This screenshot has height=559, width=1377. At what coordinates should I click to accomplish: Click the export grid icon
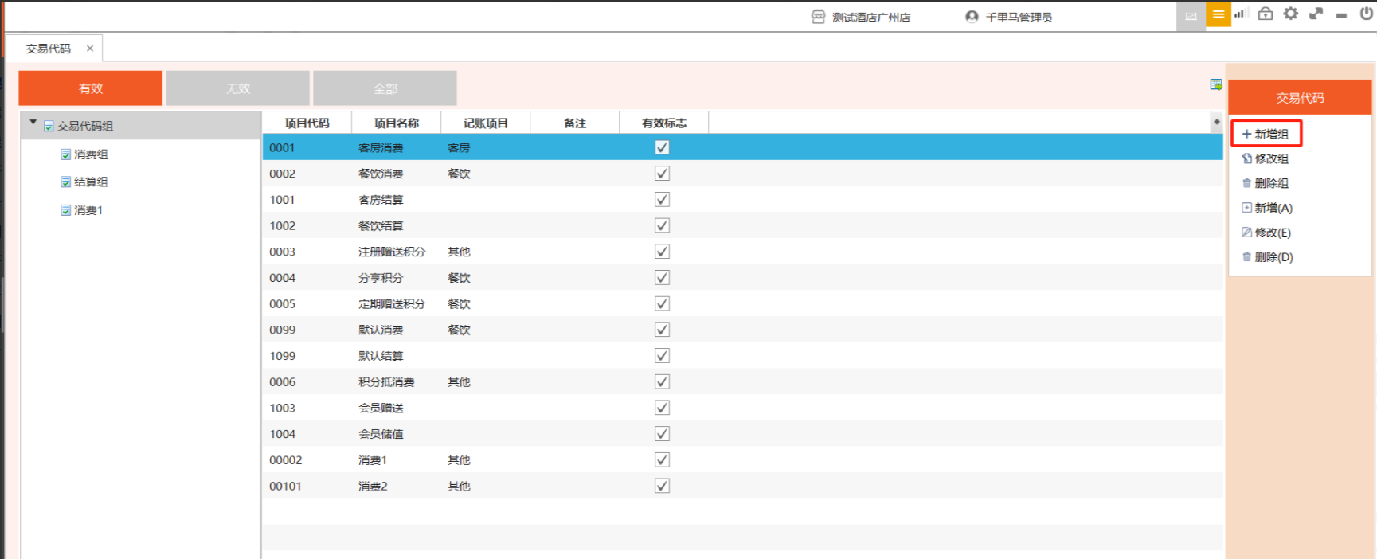[x=1215, y=84]
